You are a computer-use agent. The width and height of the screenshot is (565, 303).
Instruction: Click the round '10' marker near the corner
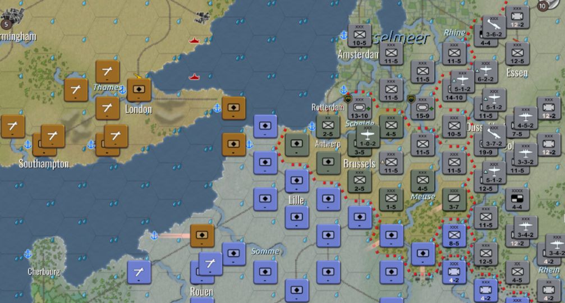click(543, 6)
